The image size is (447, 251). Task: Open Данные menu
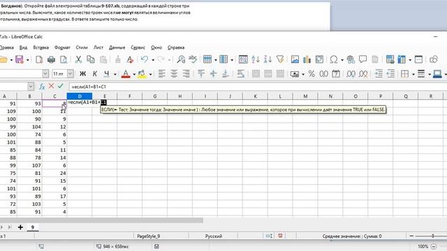(x=117, y=47)
